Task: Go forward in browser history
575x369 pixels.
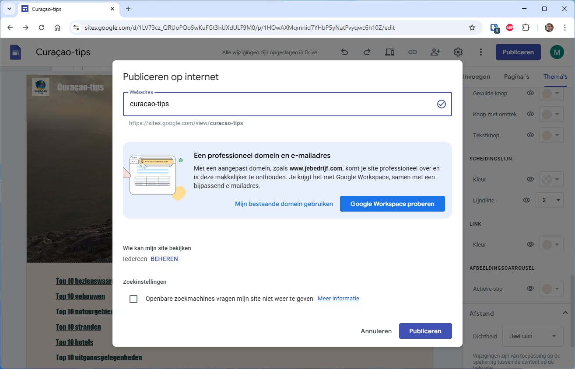Action: pyautogui.click(x=26, y=28)
